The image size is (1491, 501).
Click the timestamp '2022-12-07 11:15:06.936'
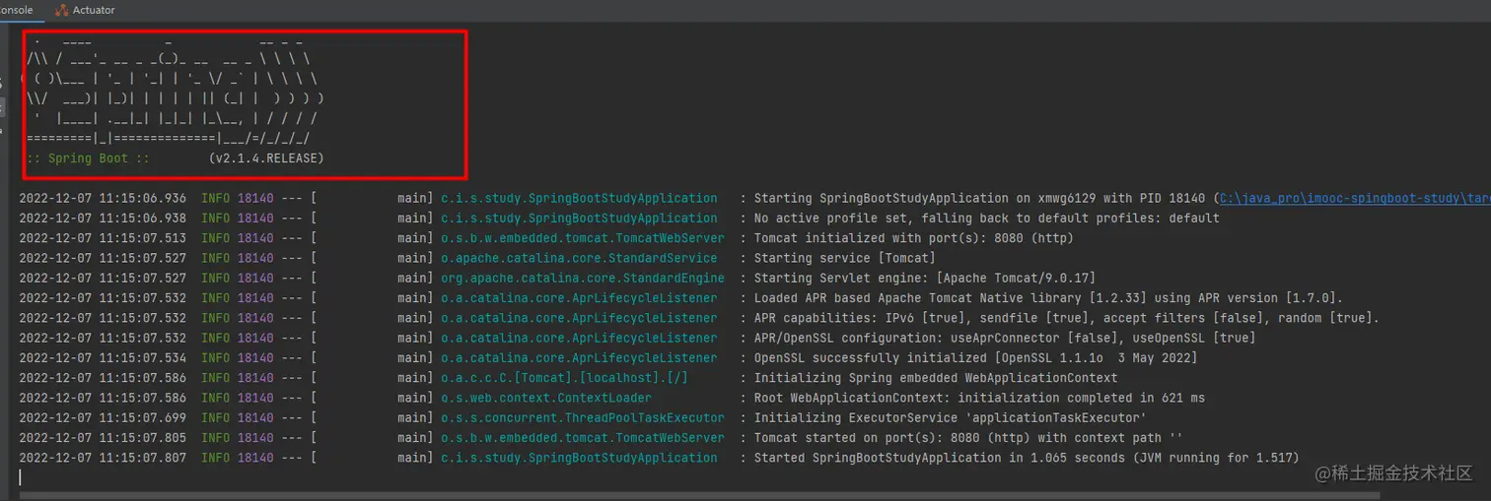pos(103,198)
